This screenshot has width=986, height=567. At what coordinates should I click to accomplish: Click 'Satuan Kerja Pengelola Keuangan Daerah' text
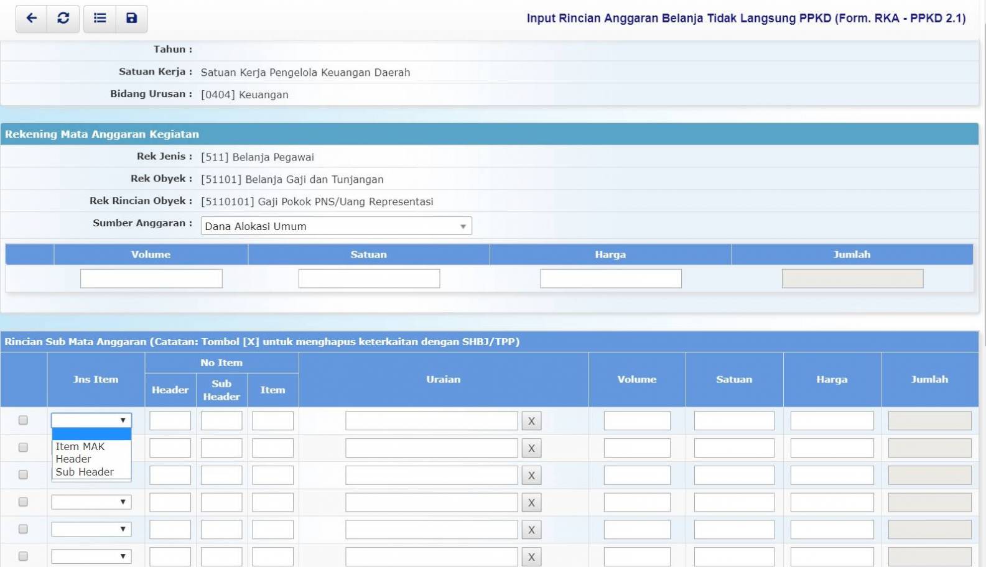point(305,72)
